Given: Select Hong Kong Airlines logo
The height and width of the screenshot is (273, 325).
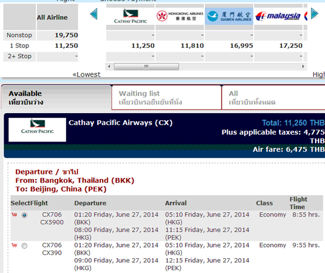Looking at the screenshot, I should click(179, 16).
